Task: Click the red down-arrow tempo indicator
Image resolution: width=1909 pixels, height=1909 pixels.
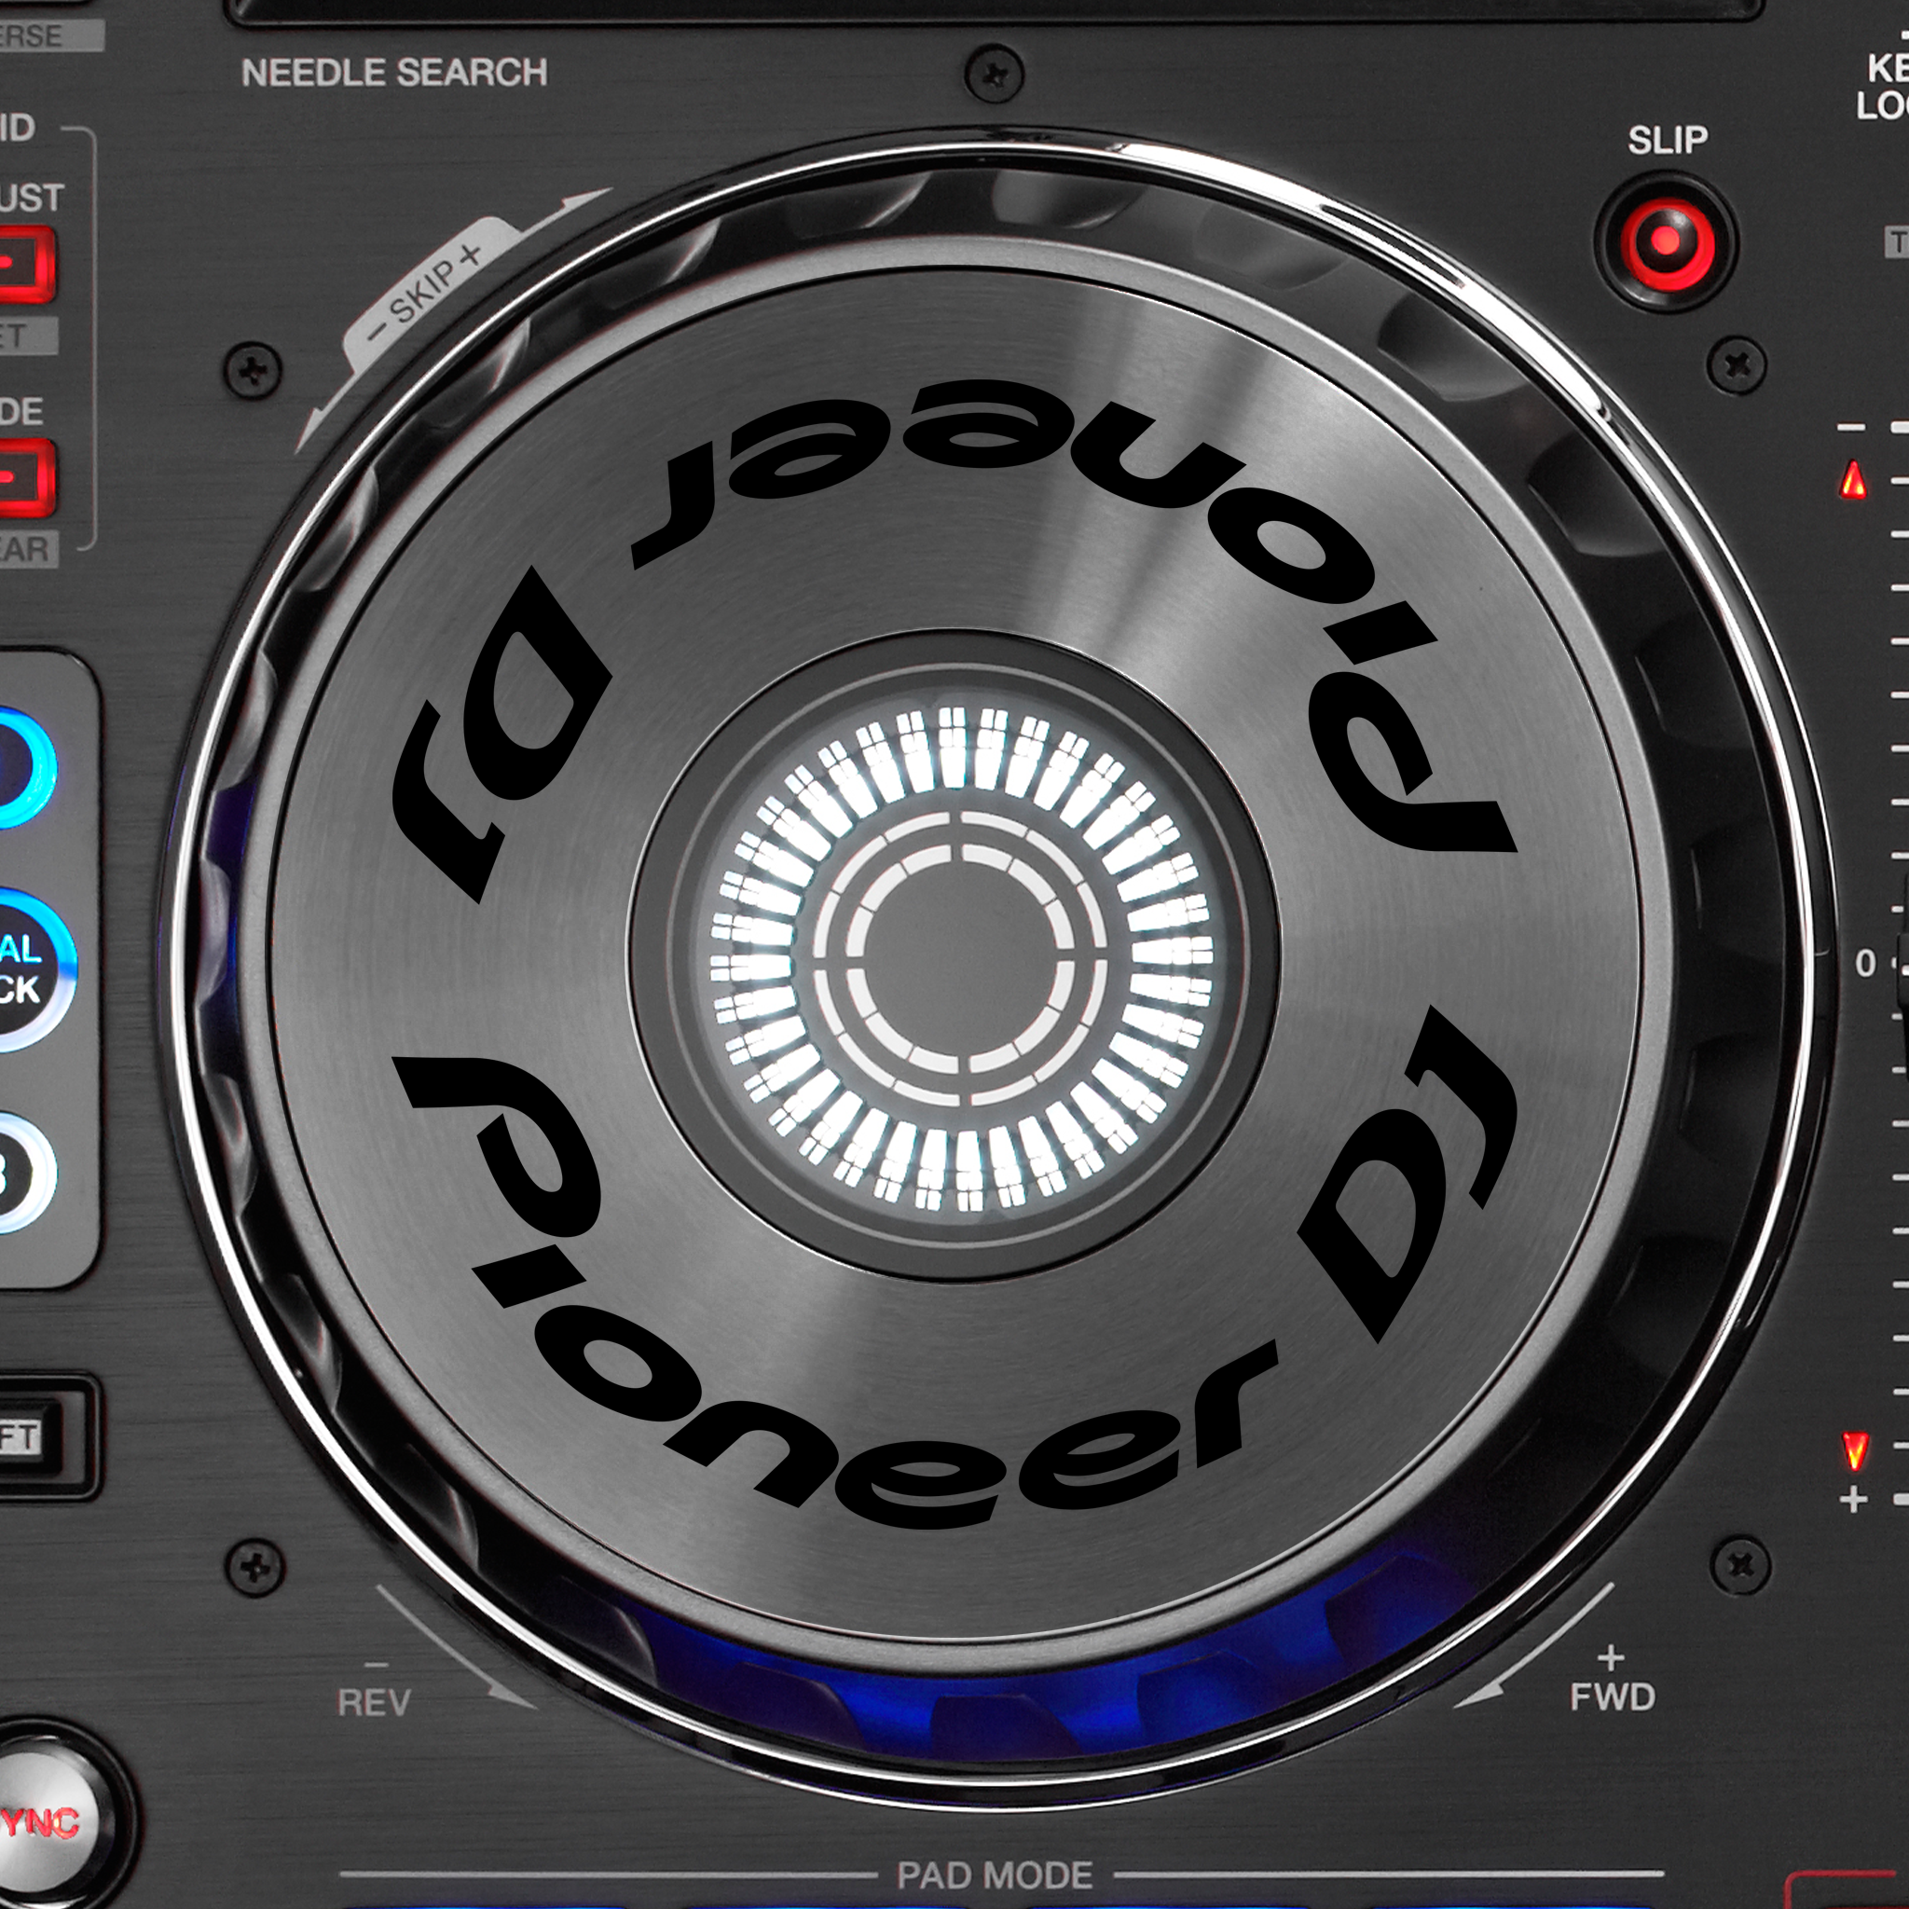Action: pos(1855,1450)
